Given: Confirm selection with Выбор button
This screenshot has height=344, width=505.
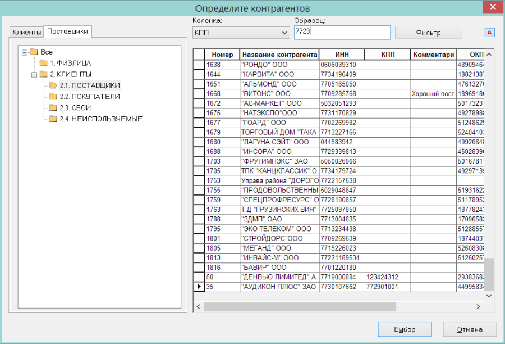Looking at the screenshot, I should (405, 329).
